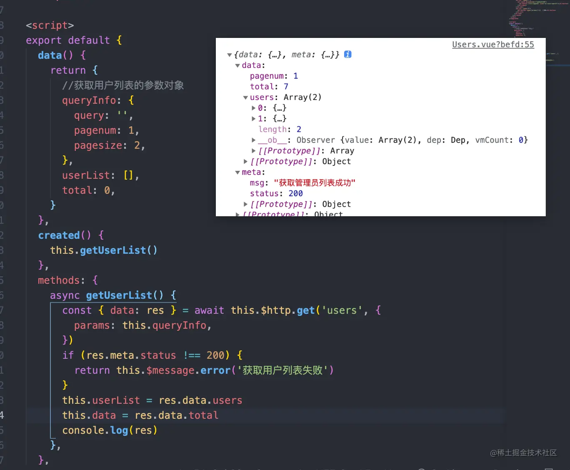This screenshot has width=570, height=470.
Task: Click the 'export default' line
Action: (74, 40)
